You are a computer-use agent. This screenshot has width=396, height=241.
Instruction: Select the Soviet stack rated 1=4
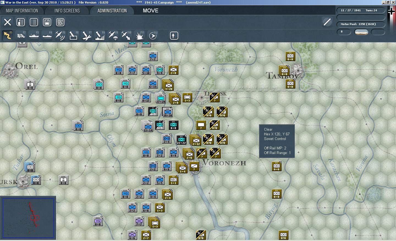click(x=182, y=168)
